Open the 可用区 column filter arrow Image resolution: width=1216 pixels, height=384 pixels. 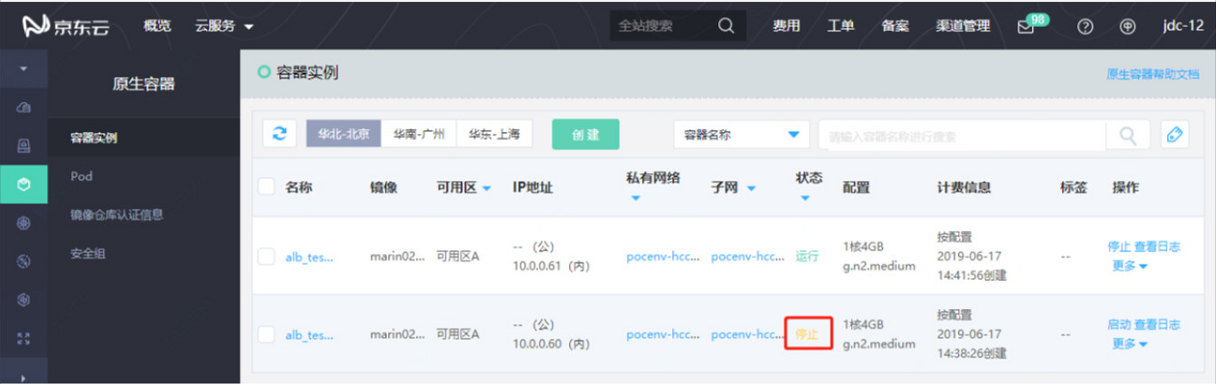(x=486, y=188)
